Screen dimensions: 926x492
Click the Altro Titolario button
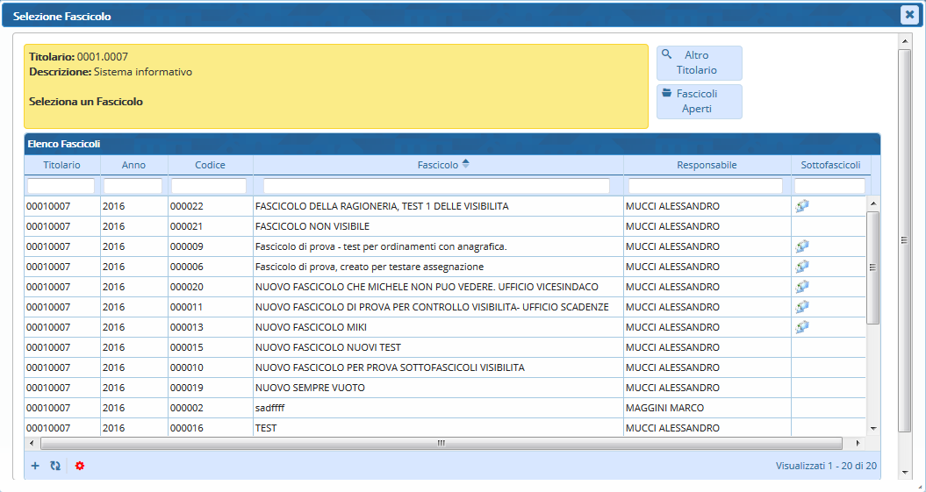(699, 62)
